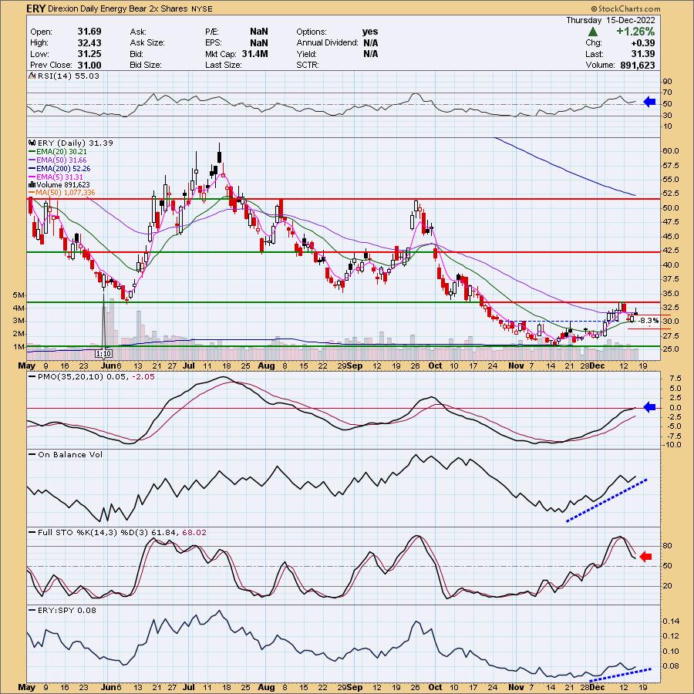This screenshot has height=694, width=694.
Task: Click the 0.14 level on ERY:SPY axis
Action: point(671,621)
